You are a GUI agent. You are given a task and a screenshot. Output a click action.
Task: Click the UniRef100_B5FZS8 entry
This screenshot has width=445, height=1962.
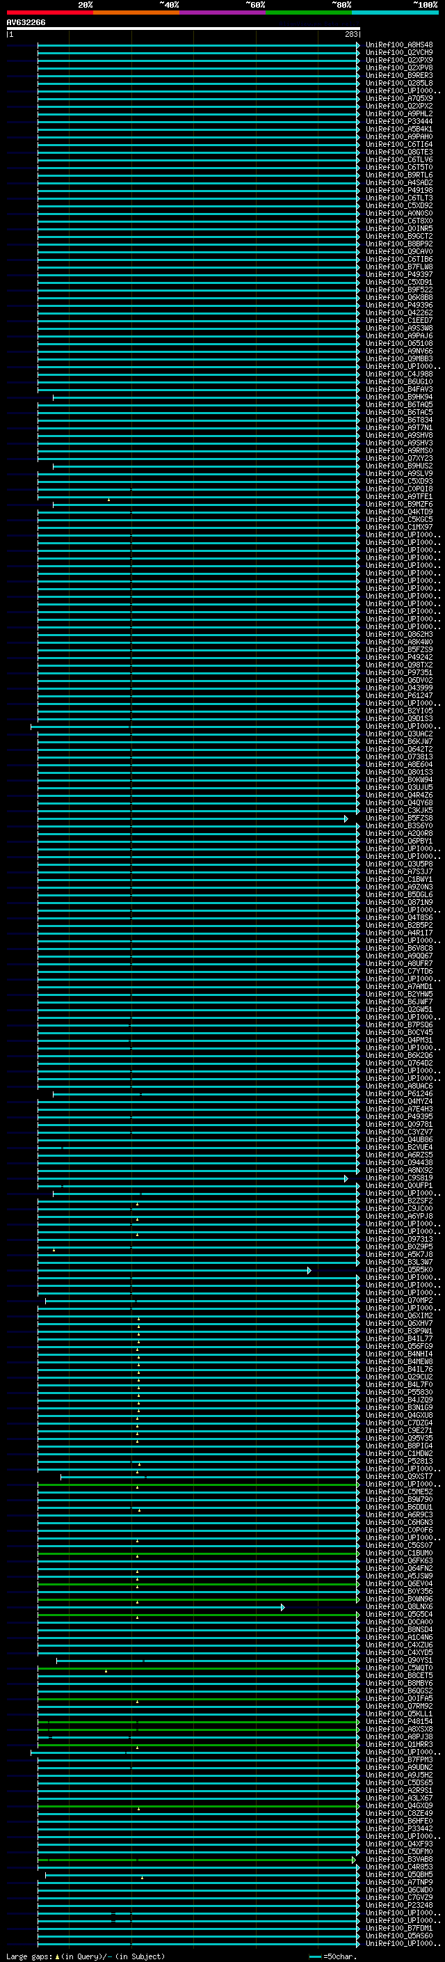399,818
